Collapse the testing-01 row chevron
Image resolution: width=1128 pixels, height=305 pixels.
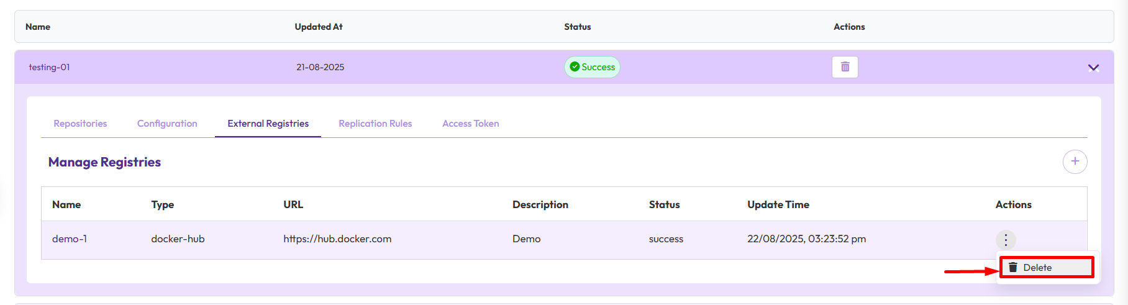point(1093,68)
